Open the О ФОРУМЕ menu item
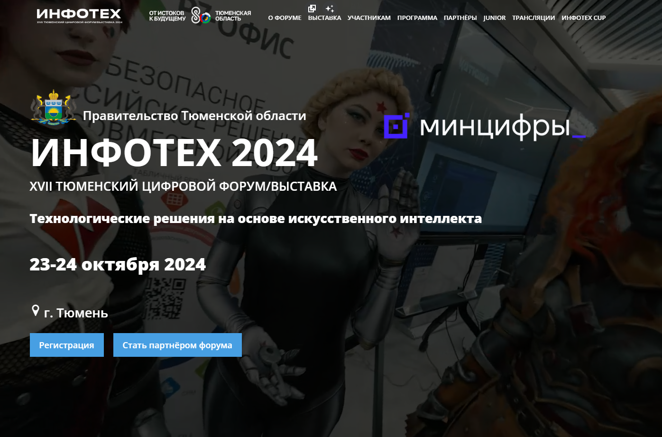The height and width of the screenshot is (437, 662). click(x=285, y=18)
